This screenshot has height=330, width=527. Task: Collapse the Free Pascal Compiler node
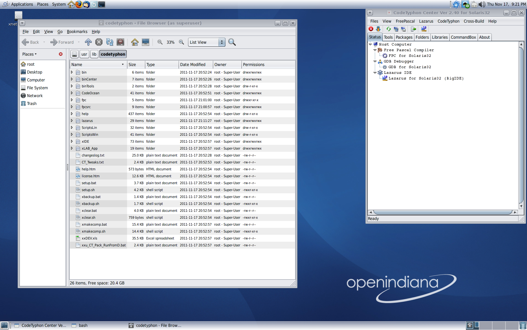pyautogui.click(x=375, y=50)
